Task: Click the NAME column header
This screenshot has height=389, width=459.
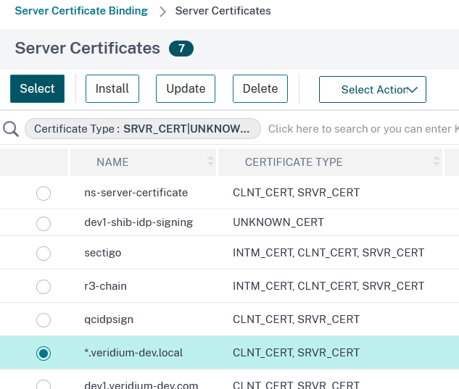Action: pyautogui.click(x=112, y=162)
